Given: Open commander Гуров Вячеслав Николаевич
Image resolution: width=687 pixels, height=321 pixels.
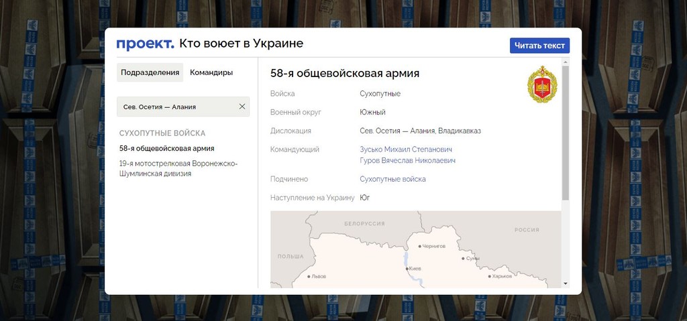Looking at the screenshot, I should click(x=407, y=161).
